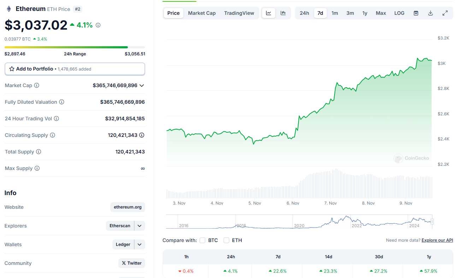The width and height of the screenshot is (455, 278).
Task: Select the TradingView tab
Action: pyautogui.click(x=239, y=13)
